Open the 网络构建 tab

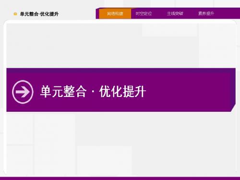115,13
